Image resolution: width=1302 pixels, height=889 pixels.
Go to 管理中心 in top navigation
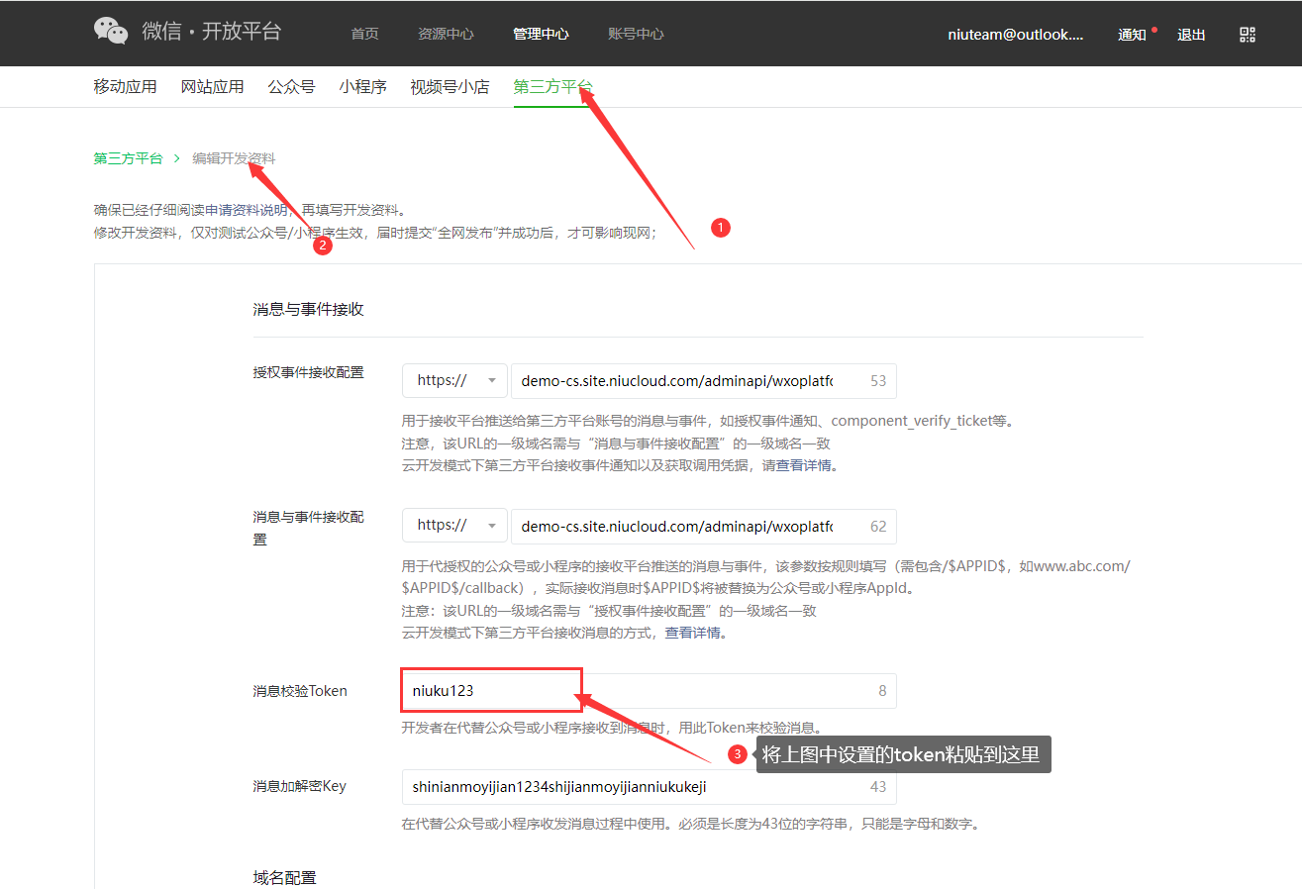point(541,34)
